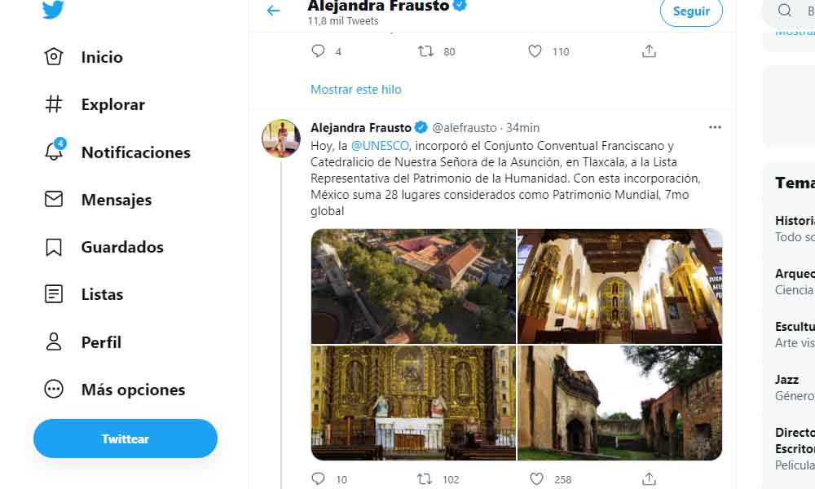This screenshot has height=489, width=815.
Task: Open the tweet's three-dot more menu
Action: pos(715,127)
